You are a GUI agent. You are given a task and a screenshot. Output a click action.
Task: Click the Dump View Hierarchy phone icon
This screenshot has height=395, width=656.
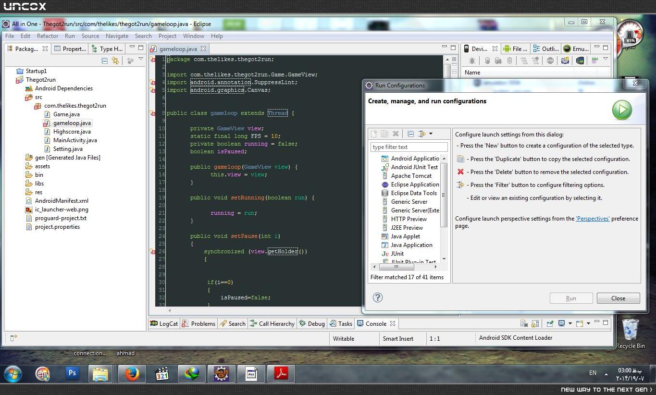pyautogui.click(x=580, y=61)
